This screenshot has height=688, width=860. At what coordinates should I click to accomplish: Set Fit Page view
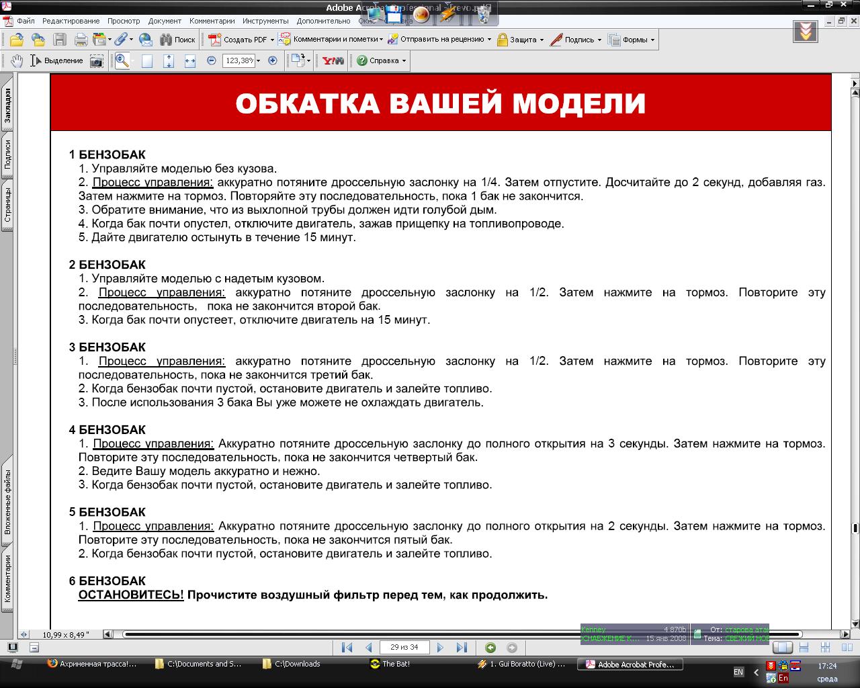(169, 61)
